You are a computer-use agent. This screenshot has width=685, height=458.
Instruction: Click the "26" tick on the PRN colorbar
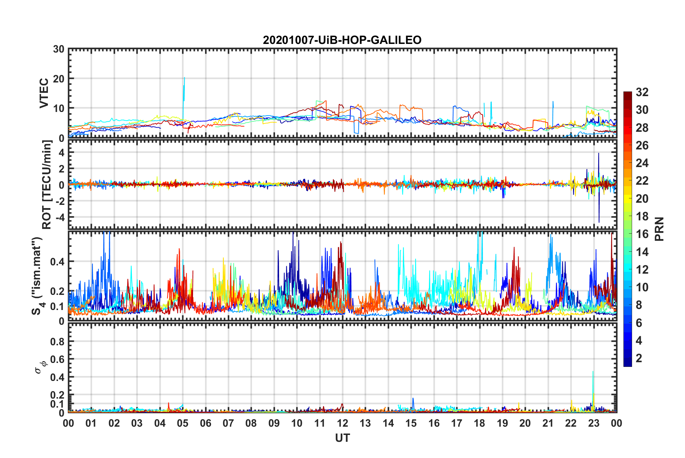pos(642,145)
